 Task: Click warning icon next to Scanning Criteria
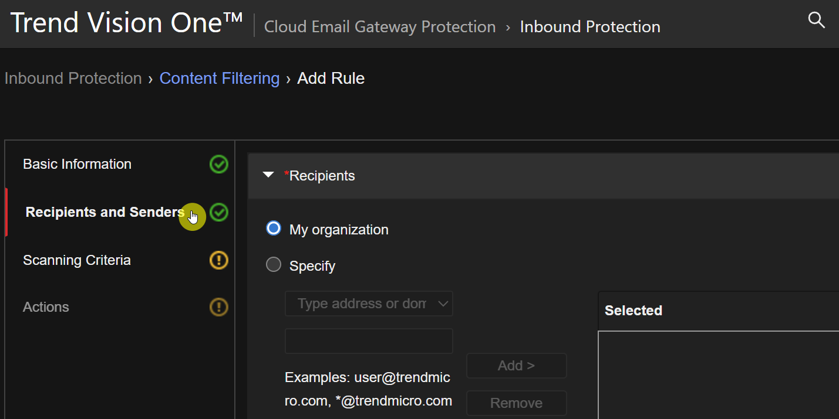pyautogui.click(x=218, y=260)
